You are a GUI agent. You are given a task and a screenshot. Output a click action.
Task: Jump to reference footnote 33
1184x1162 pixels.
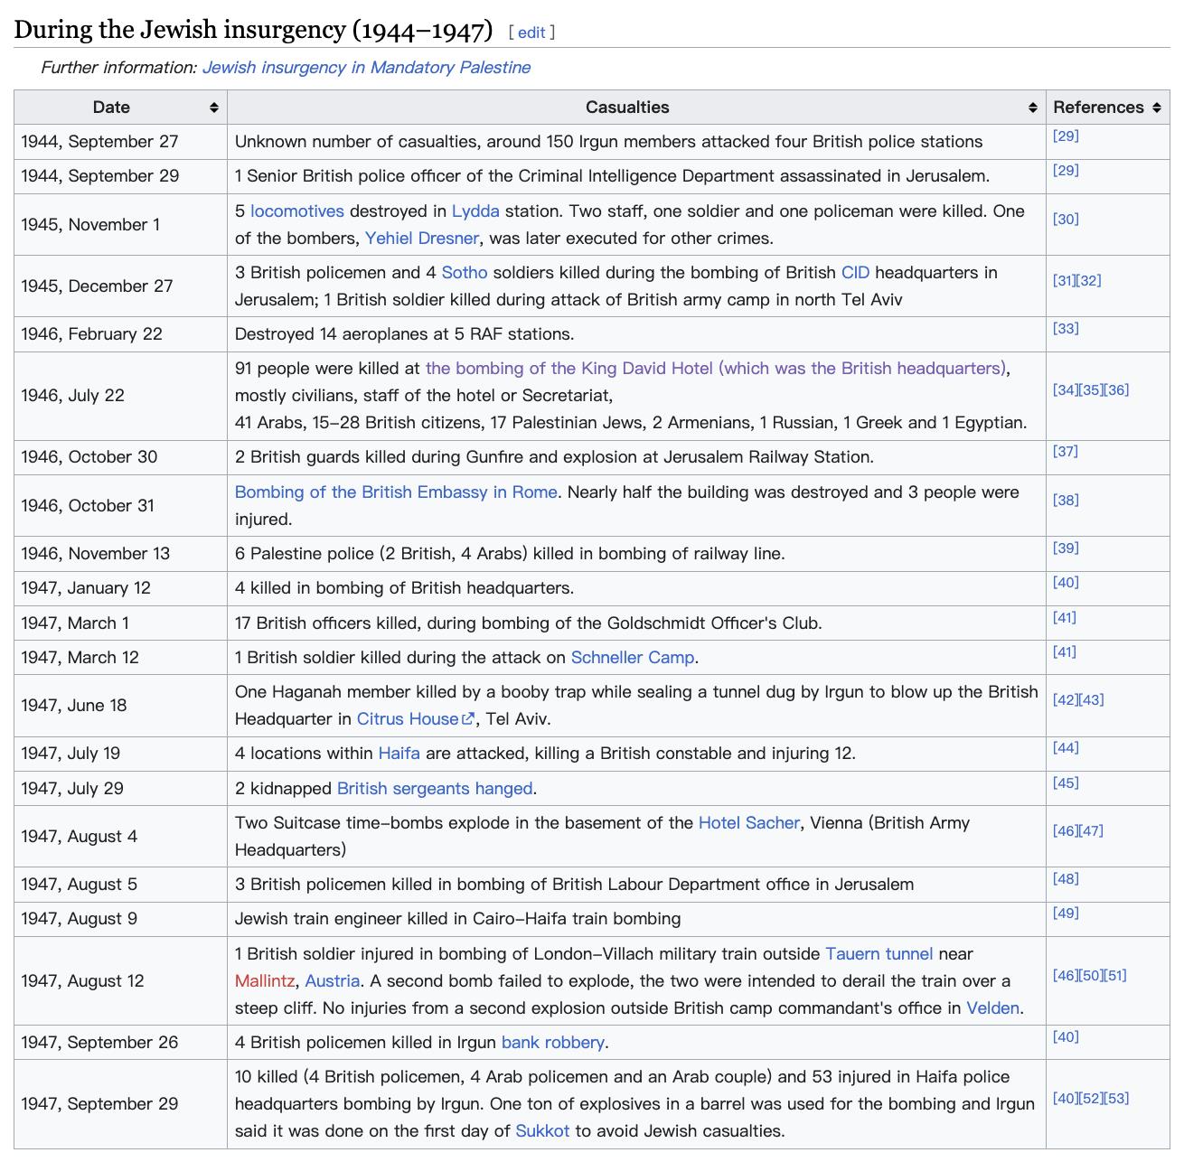[x=1066, y=329]
